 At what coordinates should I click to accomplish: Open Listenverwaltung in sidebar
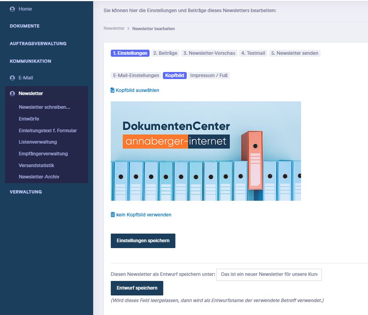coord(38,142)
